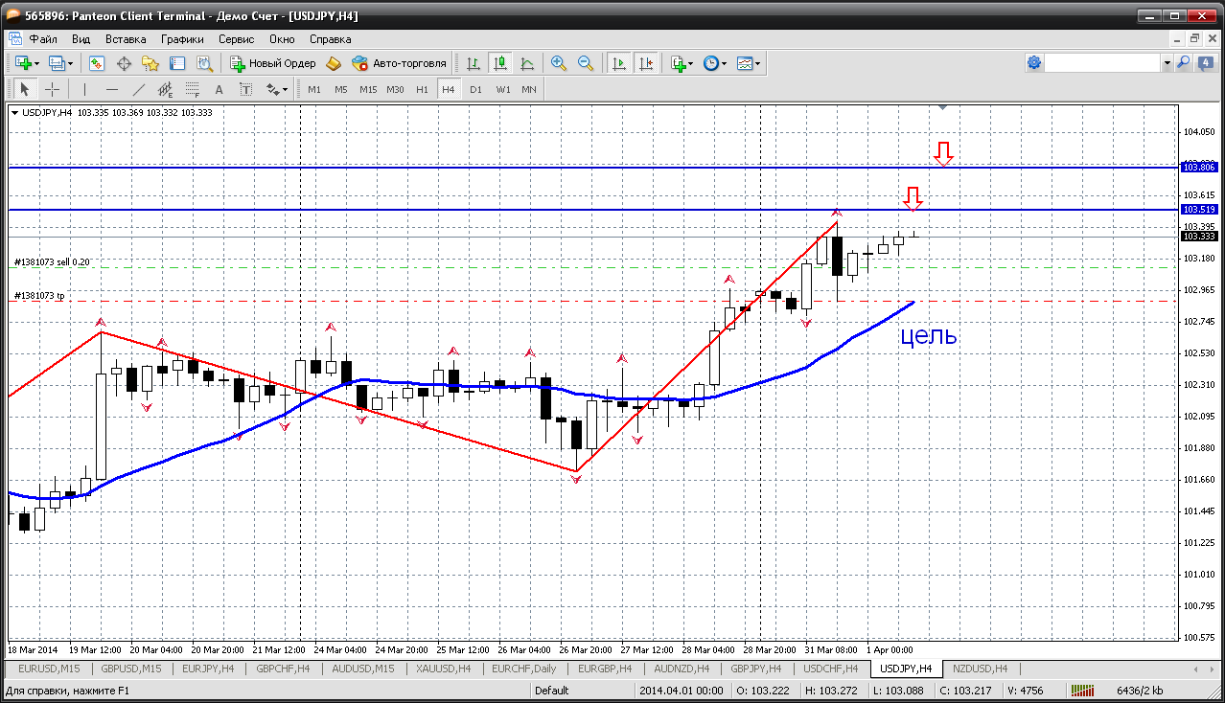Screen dimensions: 1225x703
Task: Expand the search box dropdown arrow
Action: [1167, 62]
